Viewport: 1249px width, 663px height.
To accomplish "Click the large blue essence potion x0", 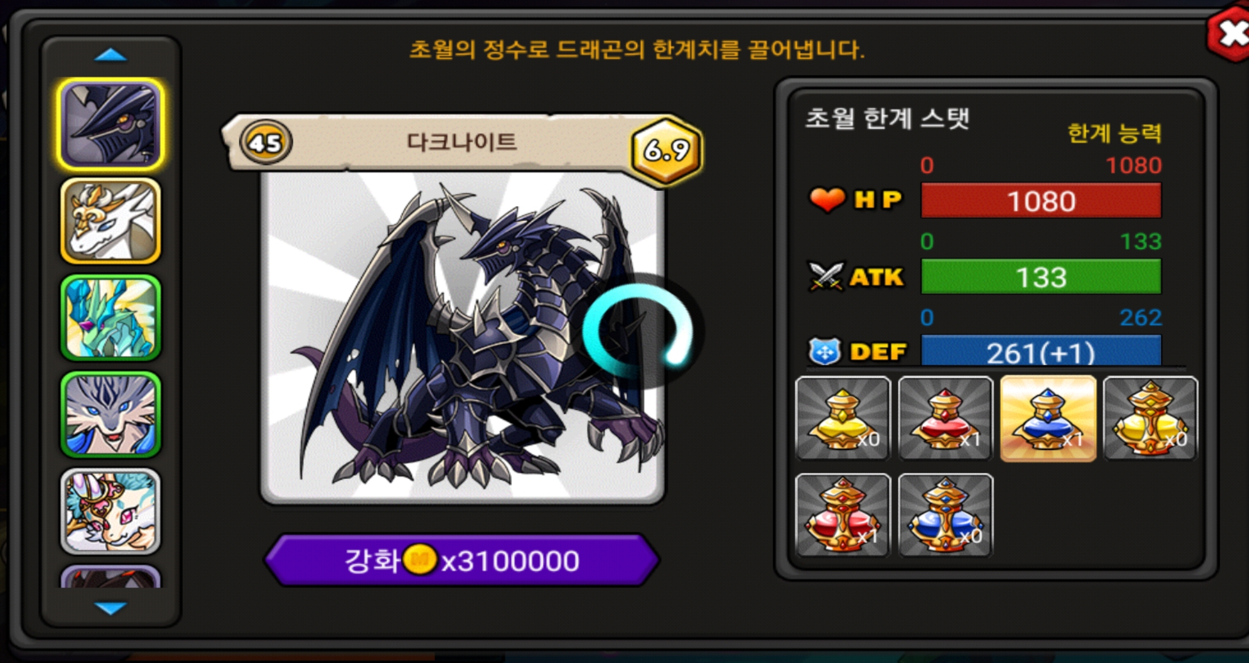I will (x=945, y=515).
